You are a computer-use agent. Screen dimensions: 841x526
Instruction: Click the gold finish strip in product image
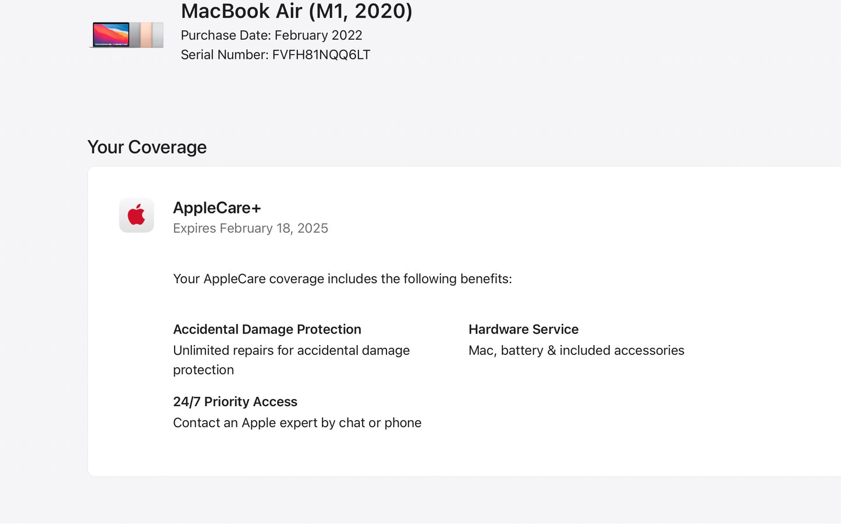click(x=146, y=35)
